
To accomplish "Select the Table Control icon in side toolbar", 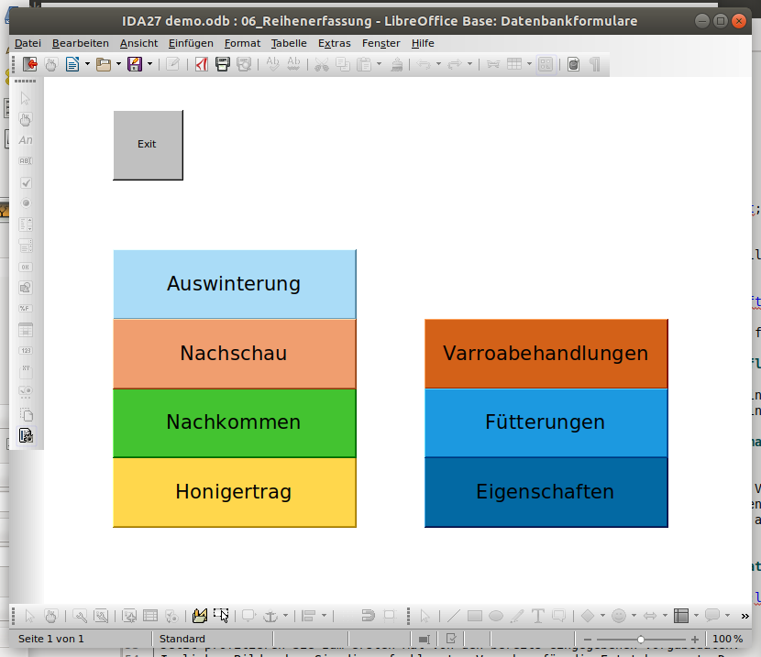I will [x=26, y=330].
